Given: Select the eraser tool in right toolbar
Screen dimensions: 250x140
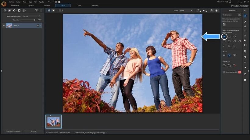Looking at the screenshot, I should coord(245,26).
